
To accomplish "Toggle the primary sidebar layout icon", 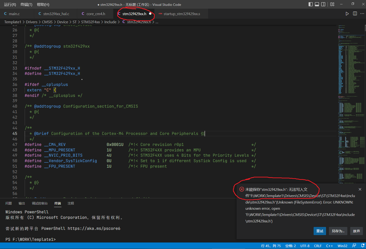I will [310, 4].
